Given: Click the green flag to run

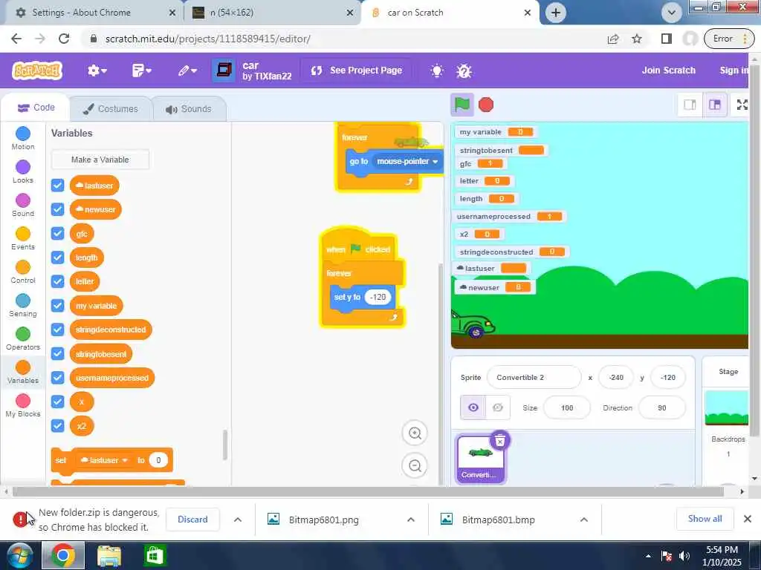Looking at the screenshot, I should [x=462, y=105].
